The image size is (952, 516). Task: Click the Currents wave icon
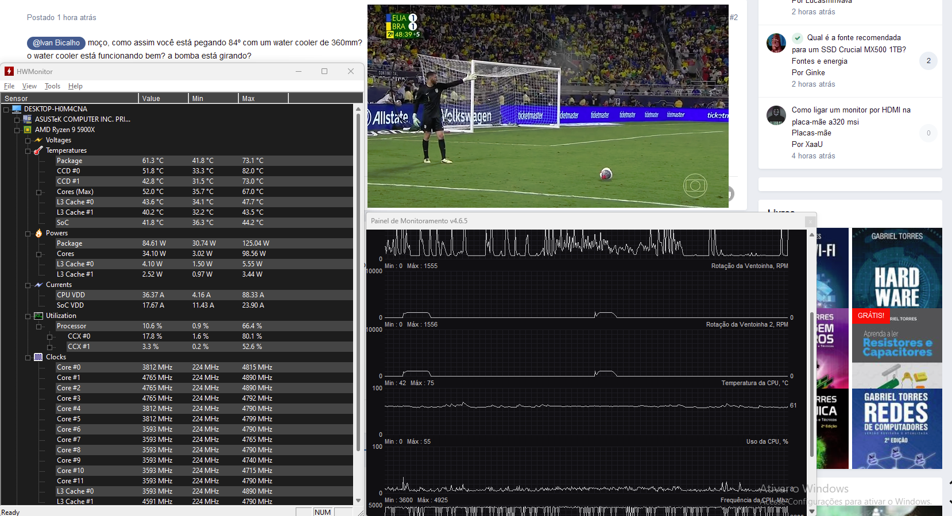[x=38, y=284]
